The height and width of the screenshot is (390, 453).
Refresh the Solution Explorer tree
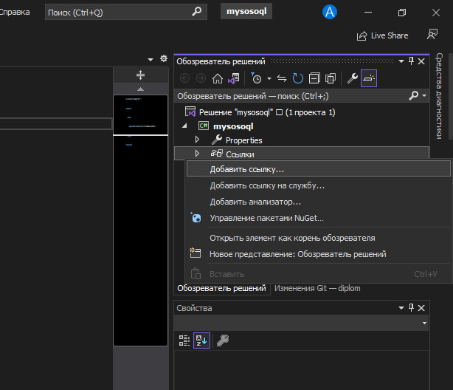297,78
